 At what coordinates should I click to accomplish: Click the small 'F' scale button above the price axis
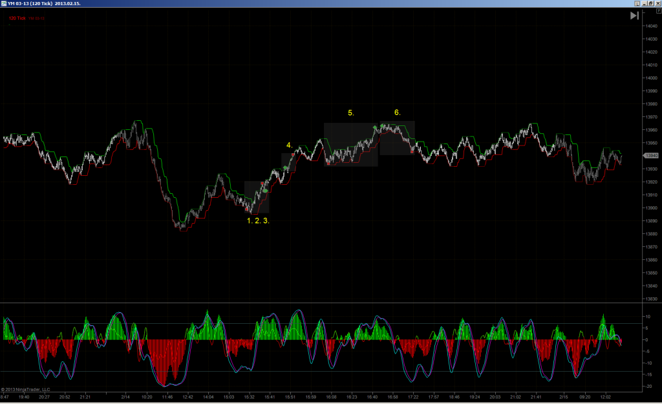coord(659,12)
